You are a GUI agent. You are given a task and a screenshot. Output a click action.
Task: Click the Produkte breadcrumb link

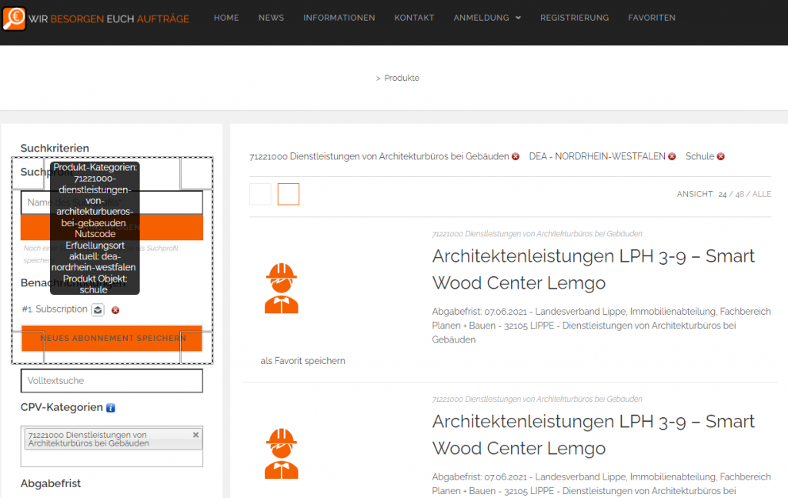point(402,78)
